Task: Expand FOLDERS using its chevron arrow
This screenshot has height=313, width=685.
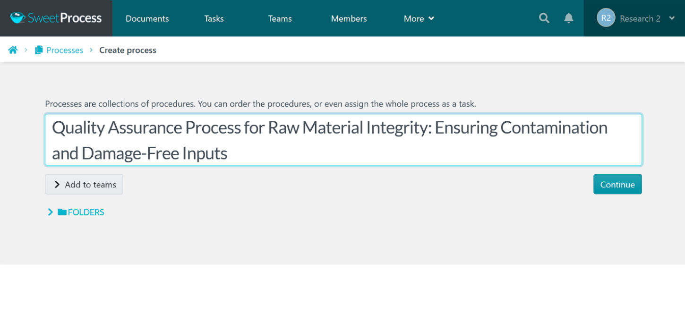Action: tap(50, 212)
